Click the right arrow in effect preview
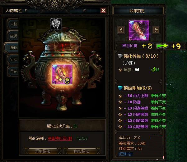 (x=156, y=30)
